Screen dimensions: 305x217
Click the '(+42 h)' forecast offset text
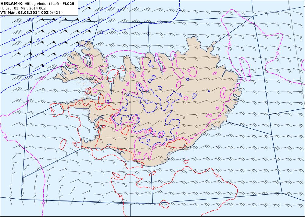click(56, 13)
